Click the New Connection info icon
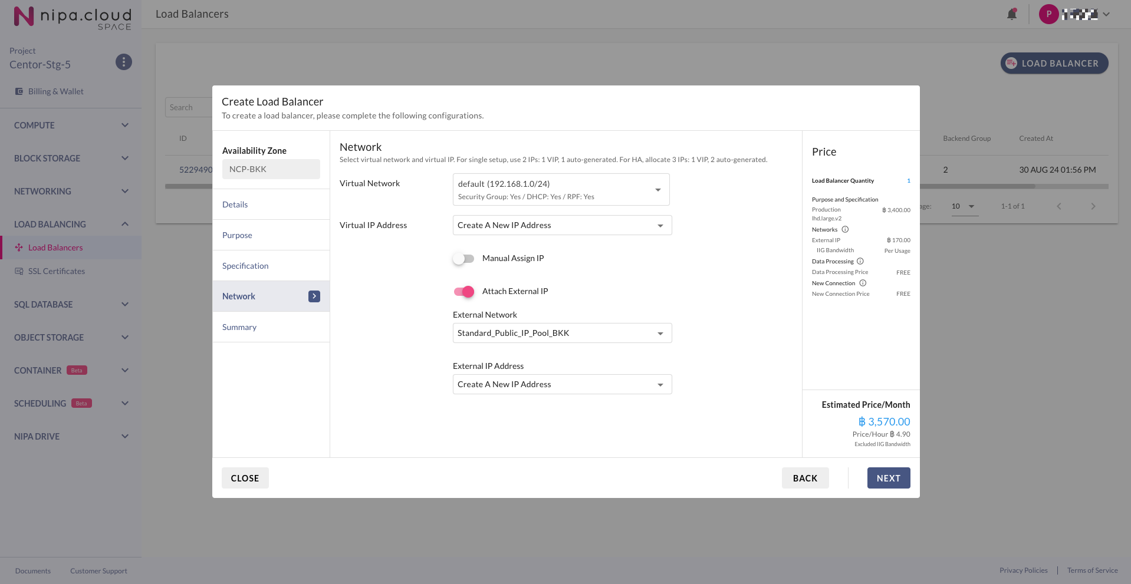Screen dimensions: 1131x584 point(863,283)
